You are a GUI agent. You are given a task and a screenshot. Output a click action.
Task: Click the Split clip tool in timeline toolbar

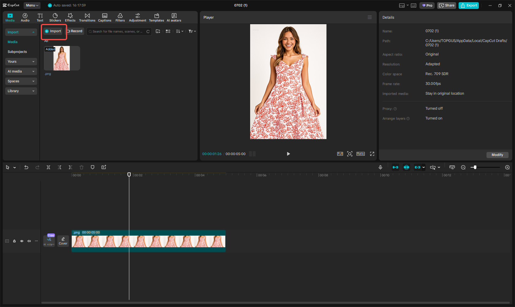[x=48, y=167]
